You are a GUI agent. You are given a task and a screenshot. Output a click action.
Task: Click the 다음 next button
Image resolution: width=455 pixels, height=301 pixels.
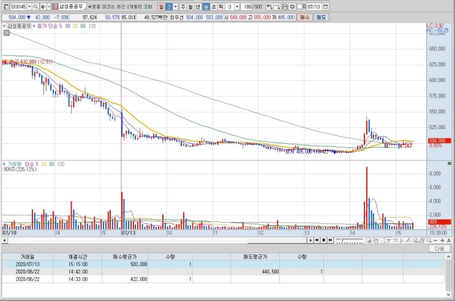click(x=439, y=248)
